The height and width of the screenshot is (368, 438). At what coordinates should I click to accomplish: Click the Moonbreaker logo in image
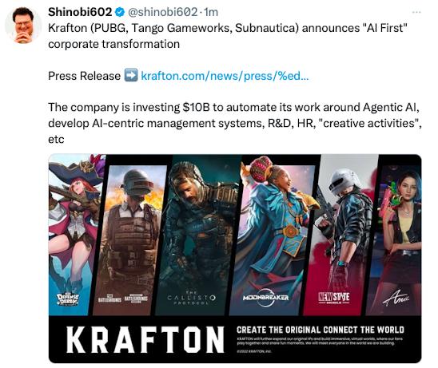tap(265, 298)
